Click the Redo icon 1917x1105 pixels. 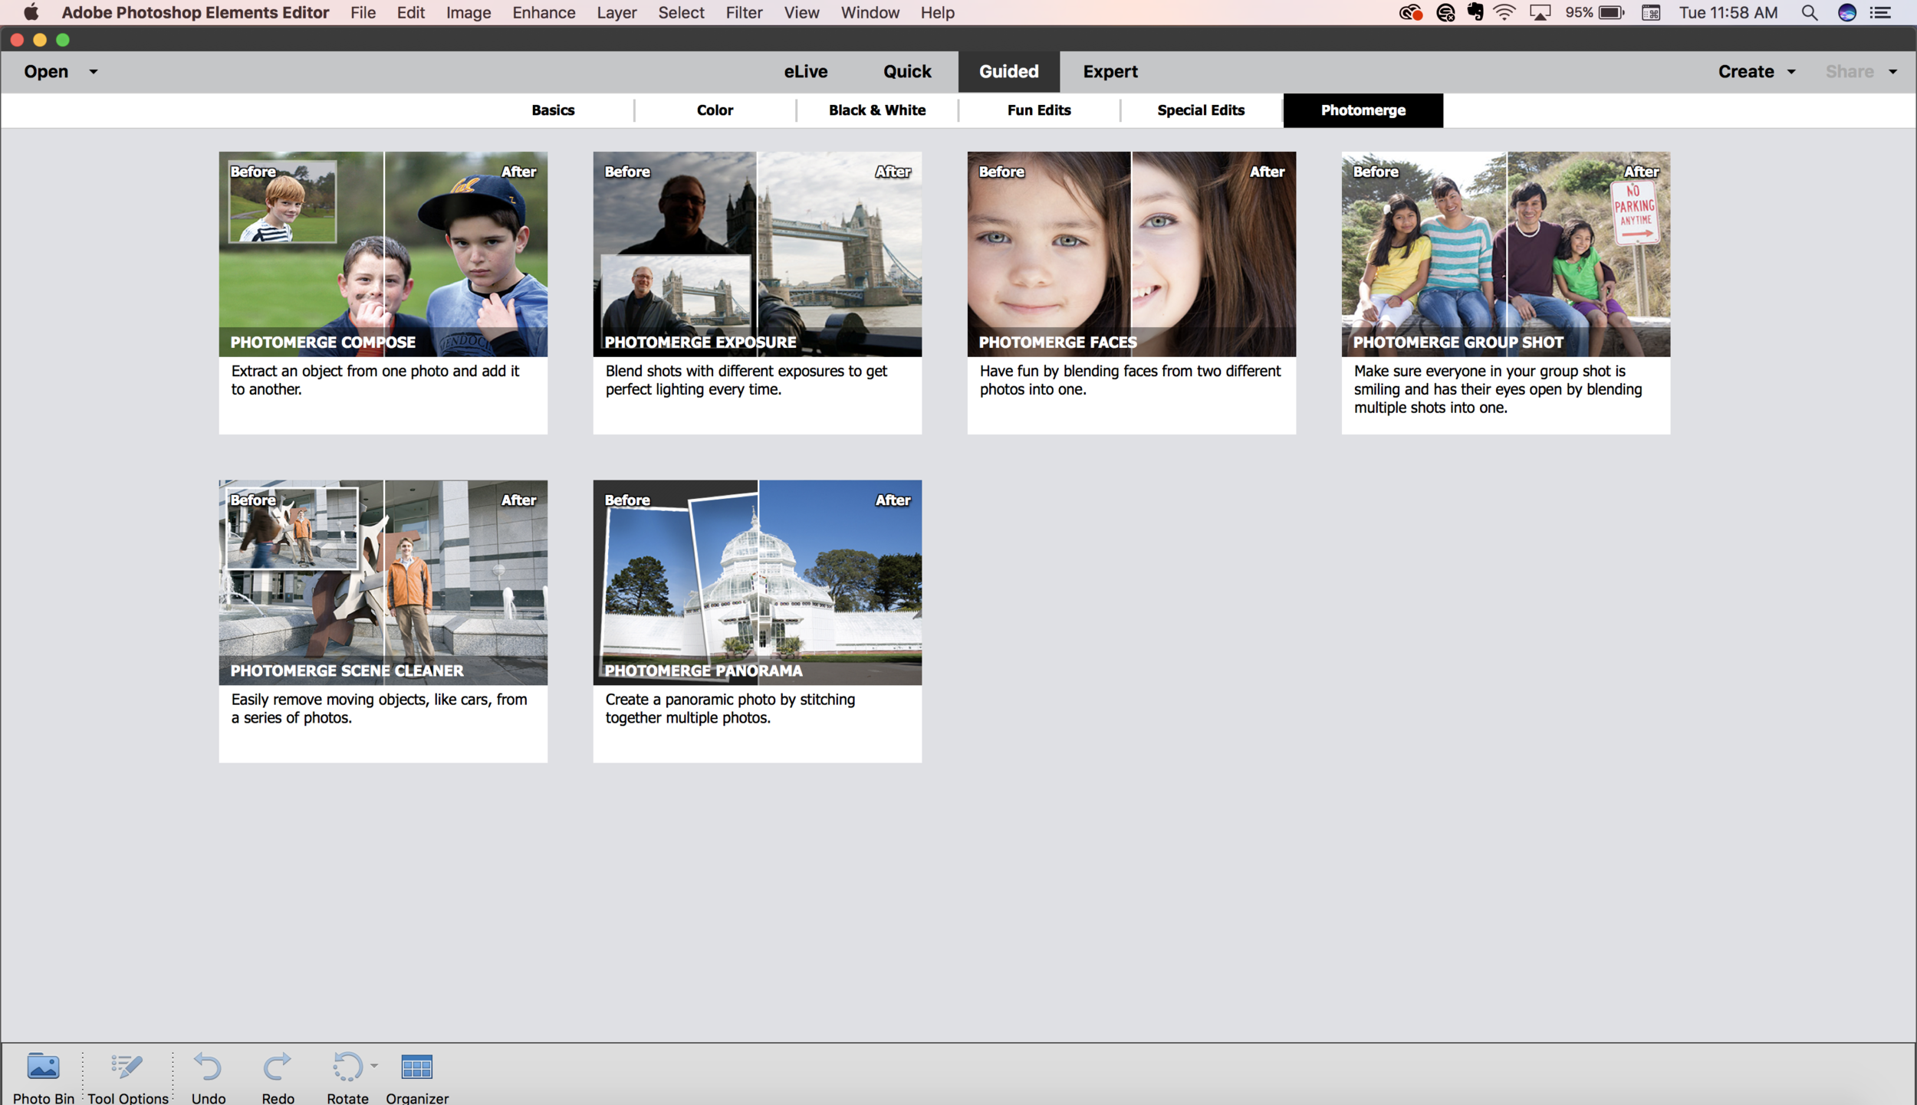pos(278,1066)
